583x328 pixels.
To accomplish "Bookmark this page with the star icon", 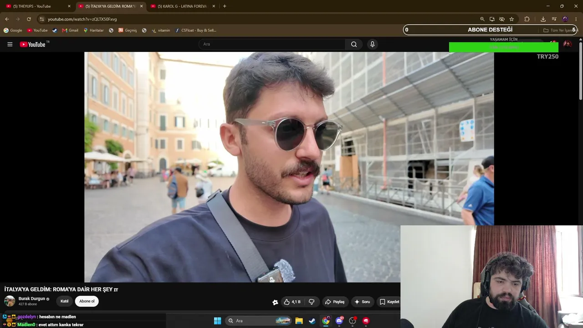I will [511, 19].
